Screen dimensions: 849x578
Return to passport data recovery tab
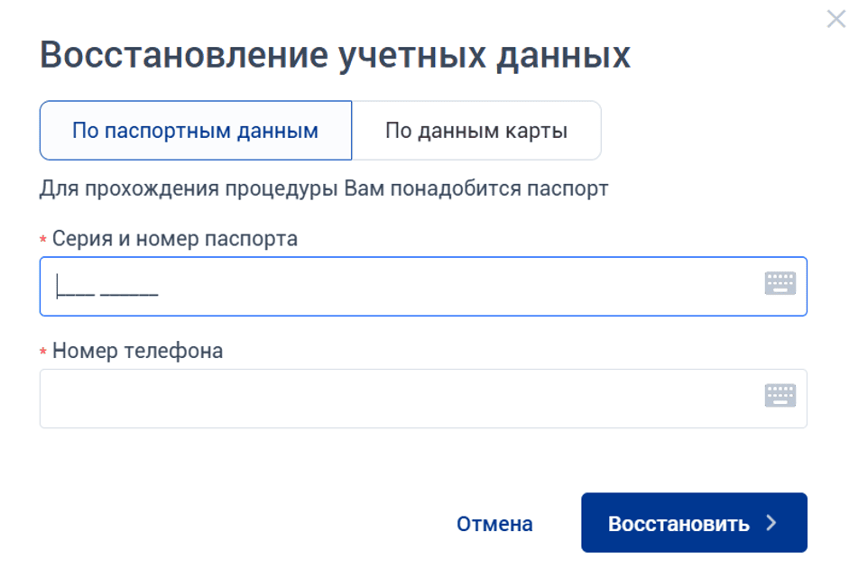click(x=195, y=130)
